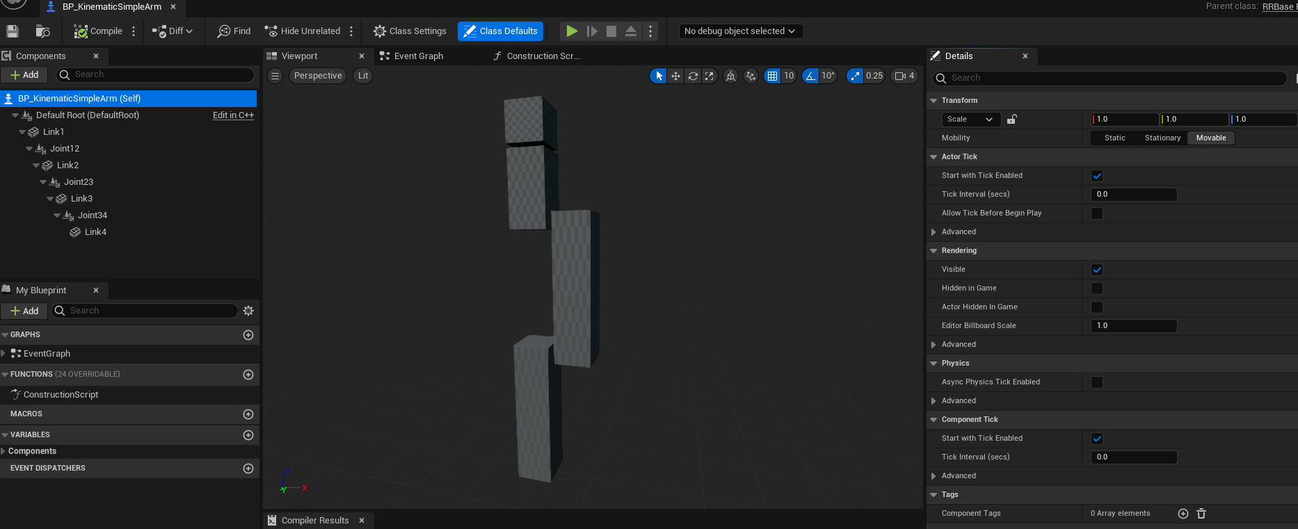Add new variable with plus icon in VARIABLES
This screenshot has height=529, width=1298.
[x=248, y=435]
